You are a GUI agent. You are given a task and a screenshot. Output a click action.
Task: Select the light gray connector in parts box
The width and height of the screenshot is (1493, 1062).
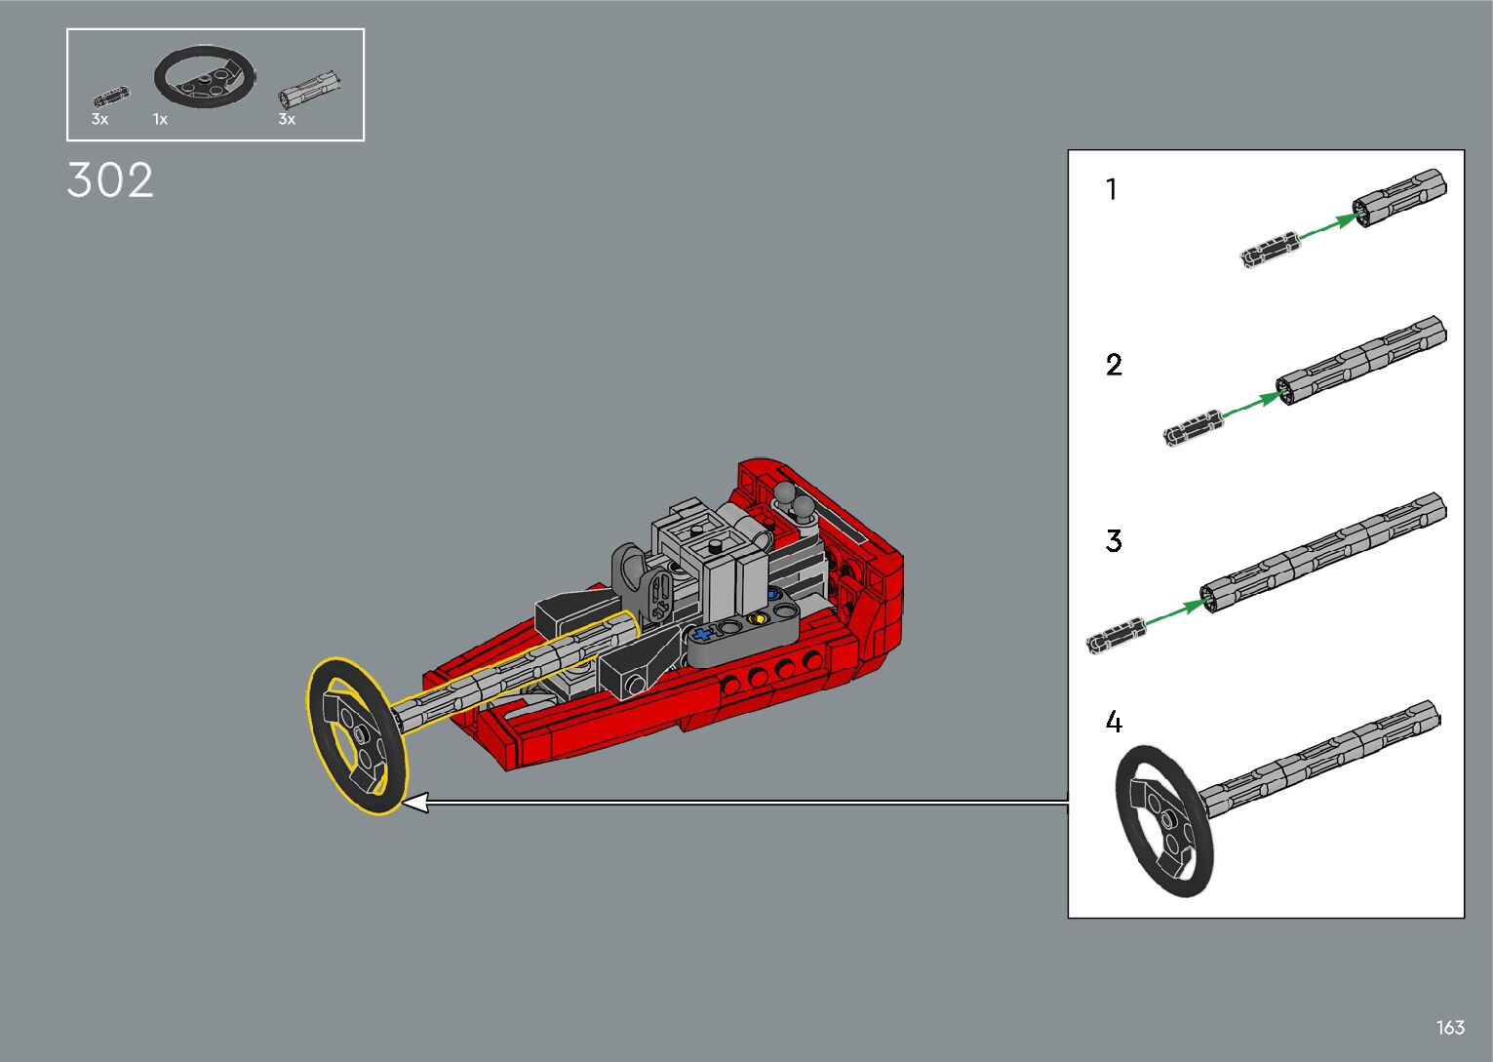click(309, 88)
